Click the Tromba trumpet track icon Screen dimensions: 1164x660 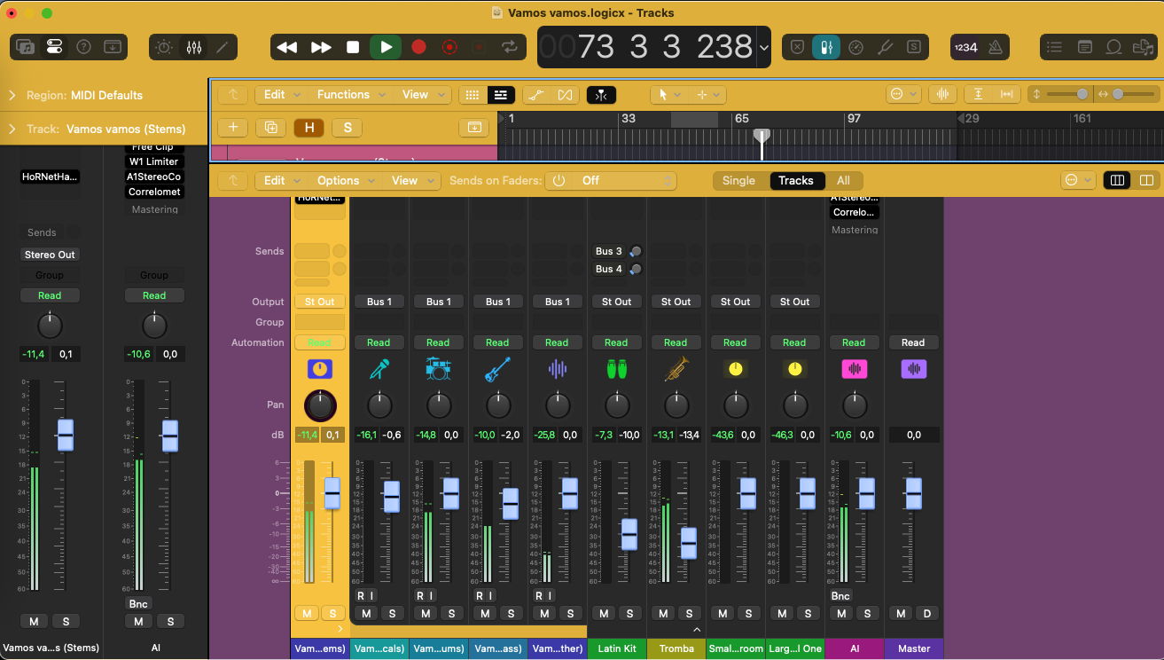(676, 369)
